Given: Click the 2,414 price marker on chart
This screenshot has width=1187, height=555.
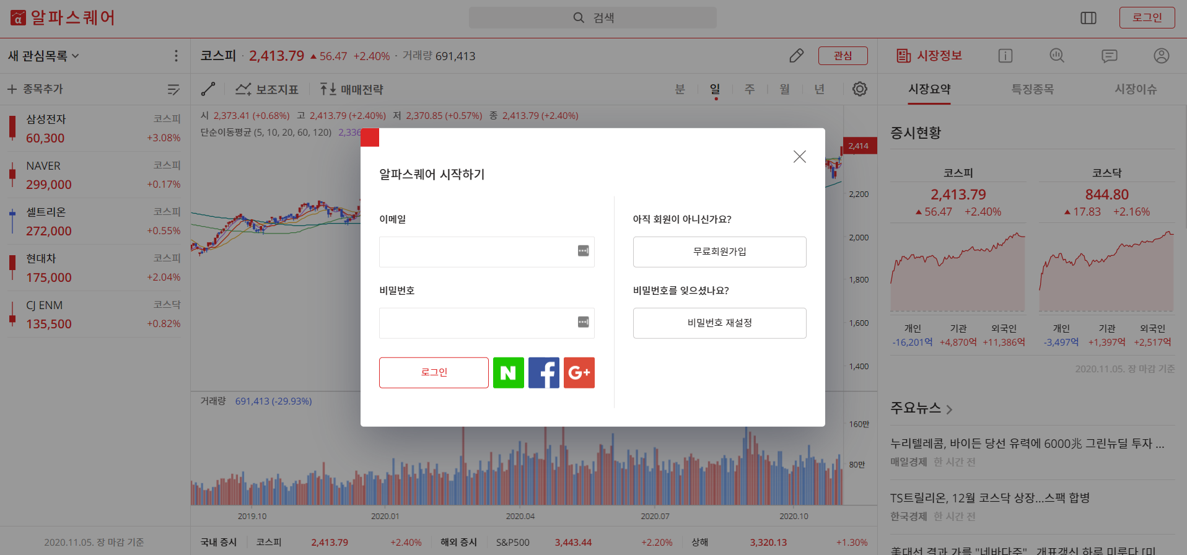Looking at the screenshot, I should pyautogui.click(x=860, y=146).
